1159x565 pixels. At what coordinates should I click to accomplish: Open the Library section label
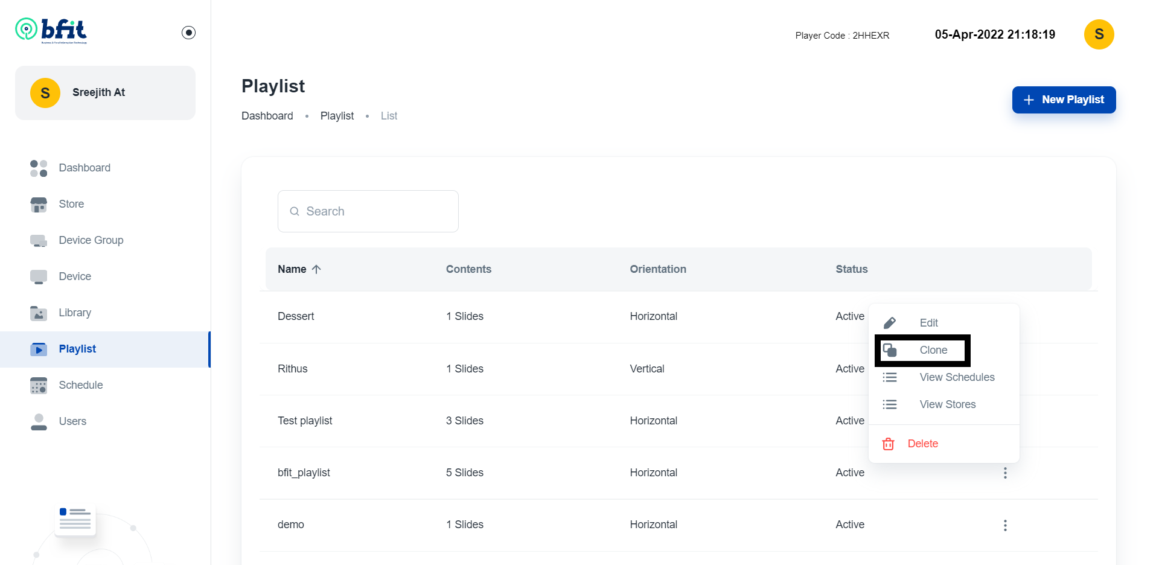[75, 313]
